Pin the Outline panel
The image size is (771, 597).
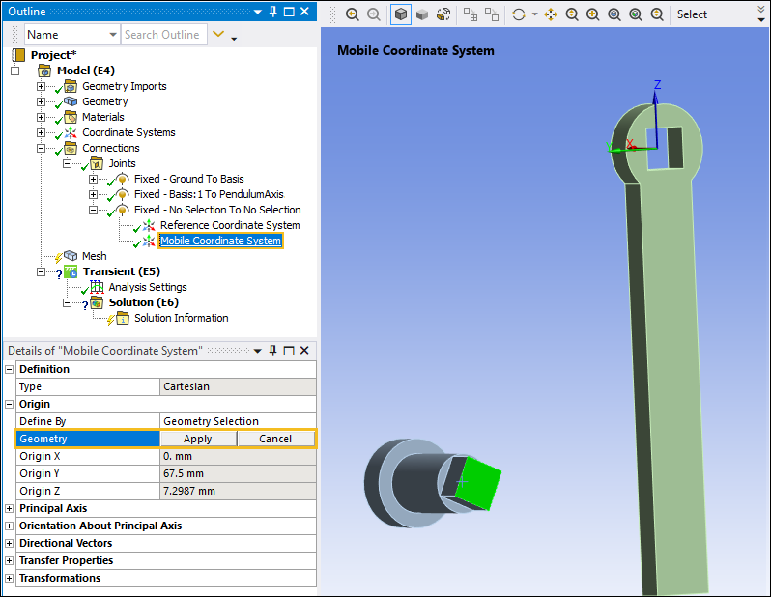(273, 12)
